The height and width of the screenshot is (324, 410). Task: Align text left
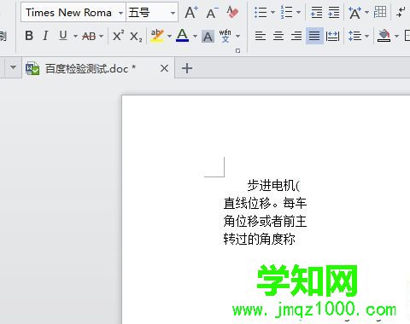pos(261,36)
